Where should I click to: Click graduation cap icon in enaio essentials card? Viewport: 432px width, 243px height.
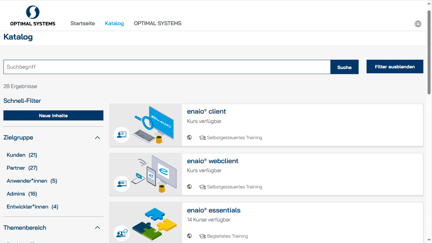pyautogui.click(x=202, y=236)
